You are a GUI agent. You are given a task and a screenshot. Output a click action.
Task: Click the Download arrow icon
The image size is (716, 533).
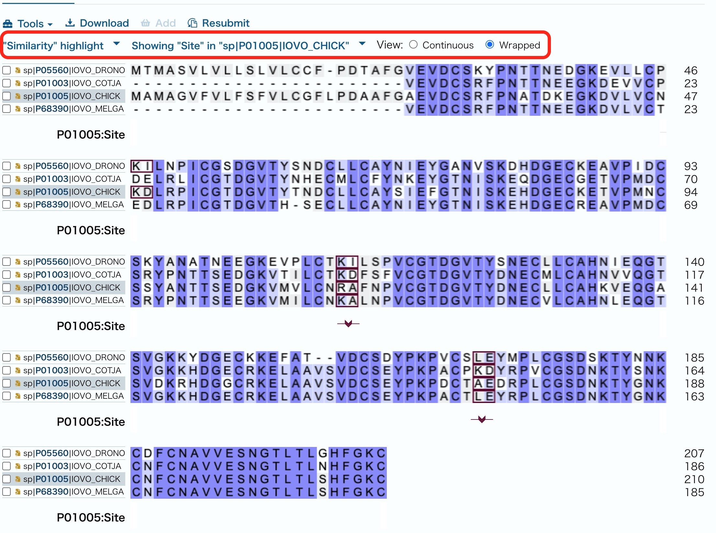pyautogui.click(x=70, y=23)
